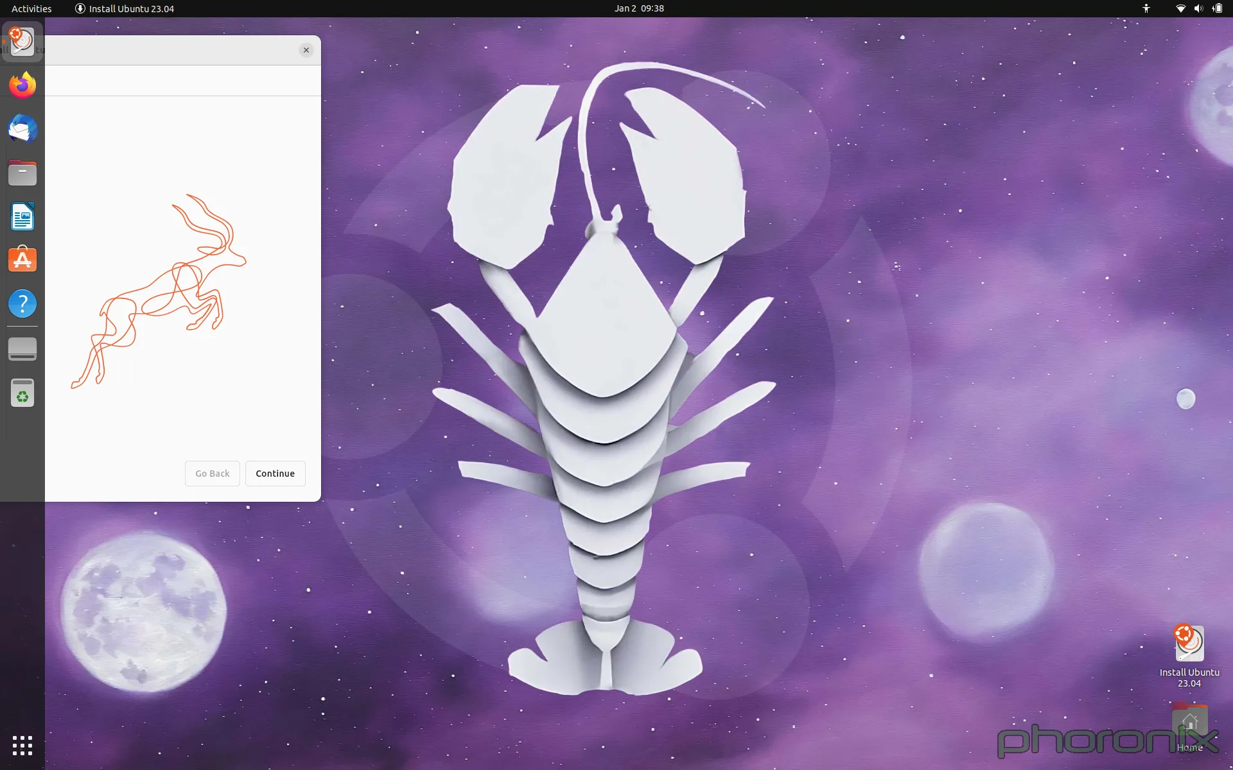Open accessibility menu in top bar

(1146, 8)
